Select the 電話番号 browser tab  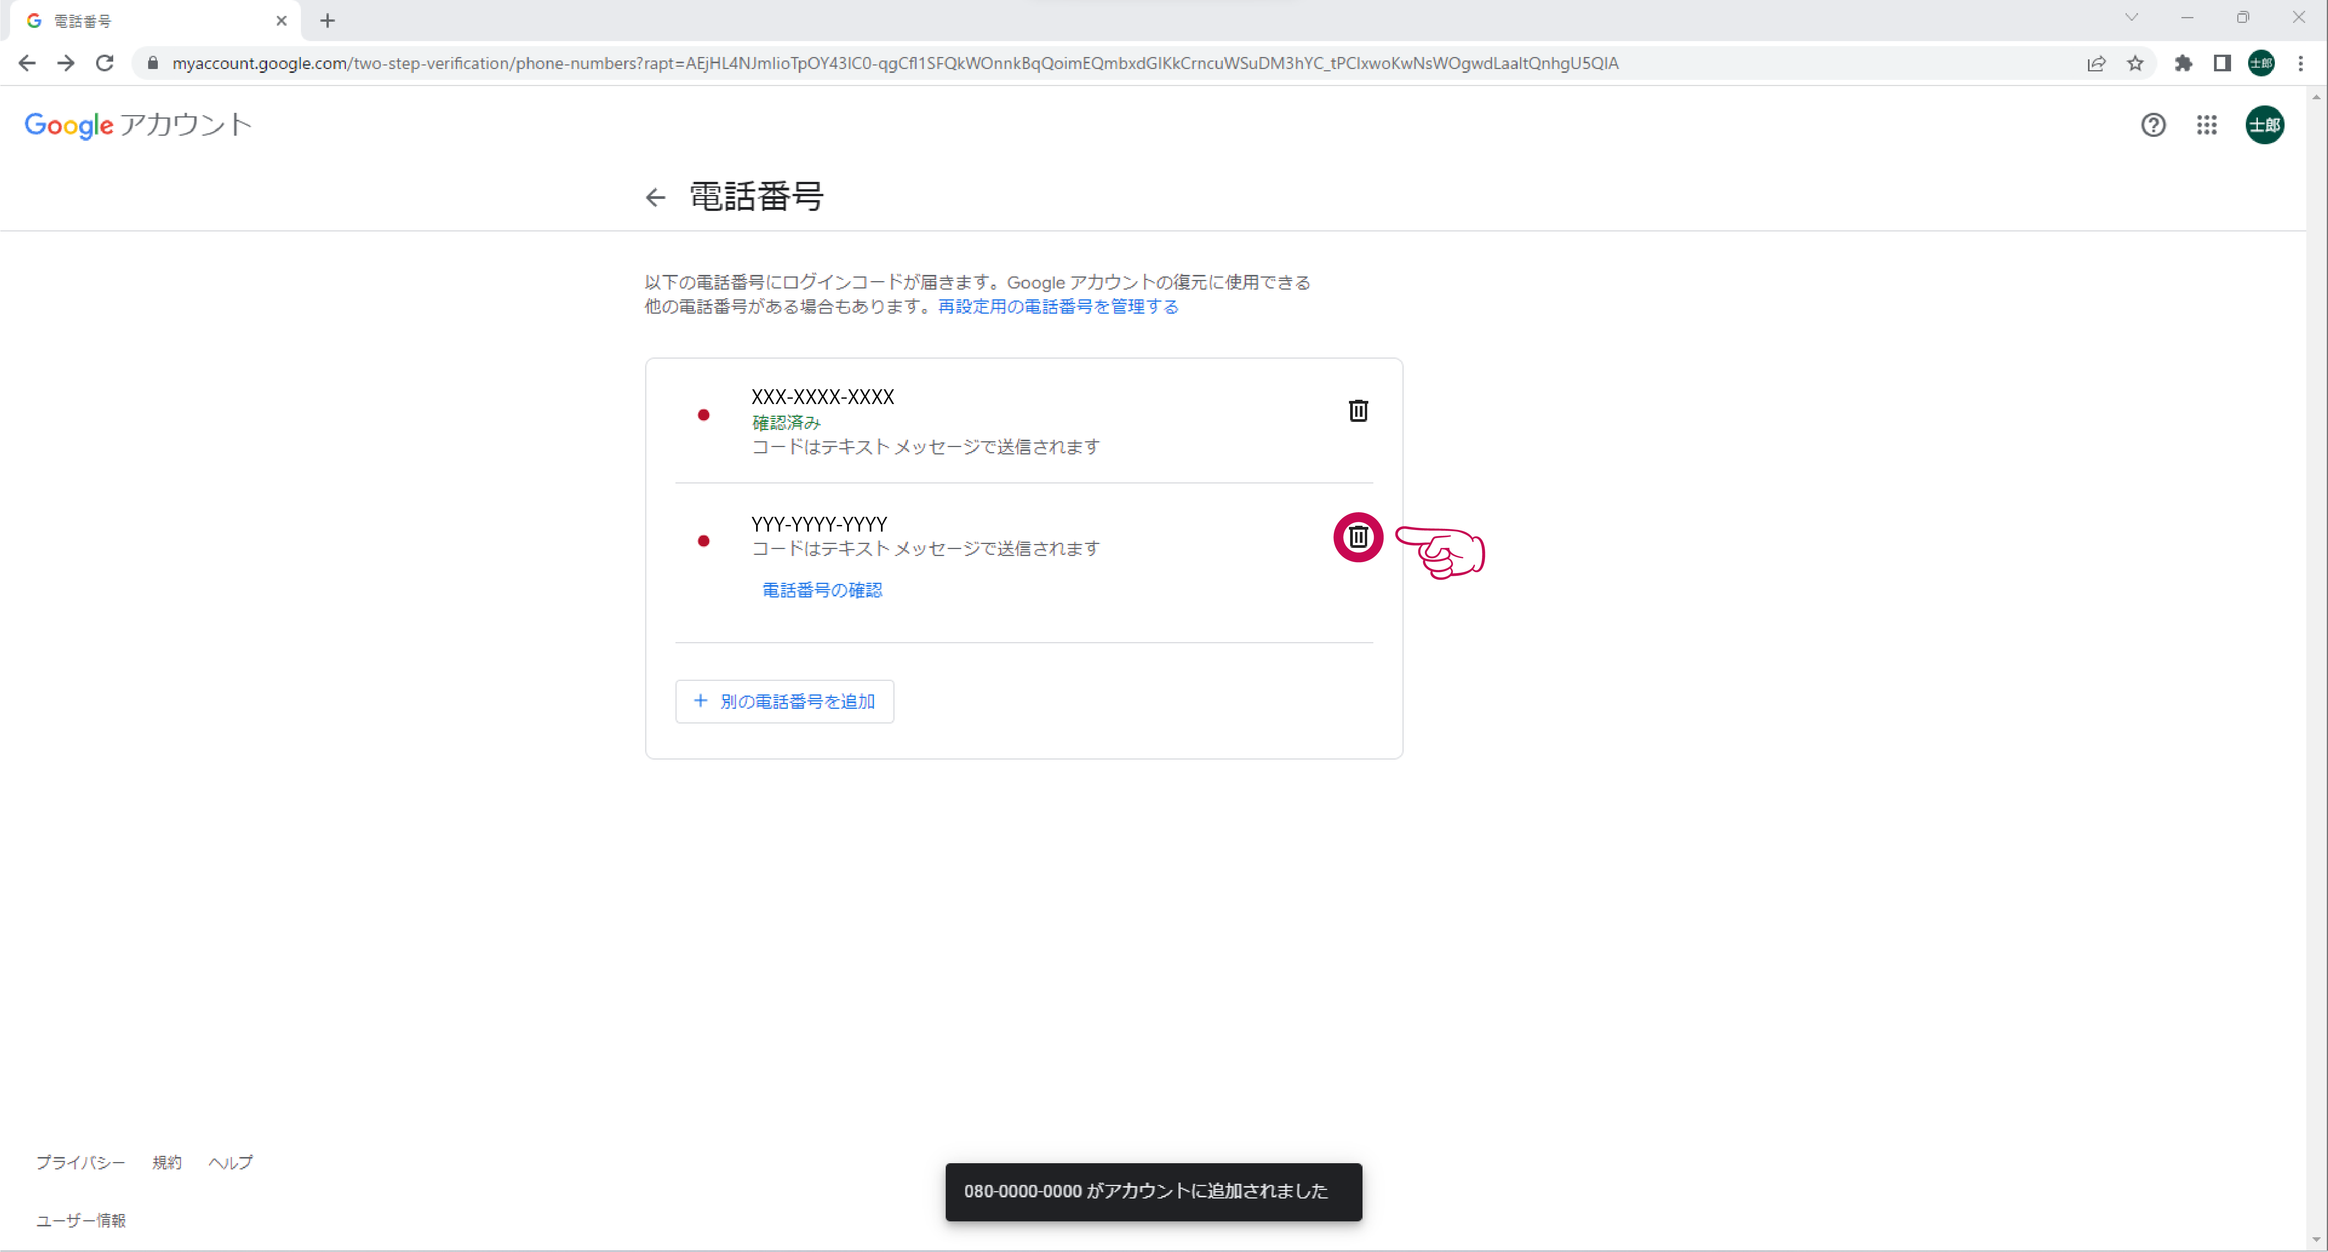click(x=155, y=21)
